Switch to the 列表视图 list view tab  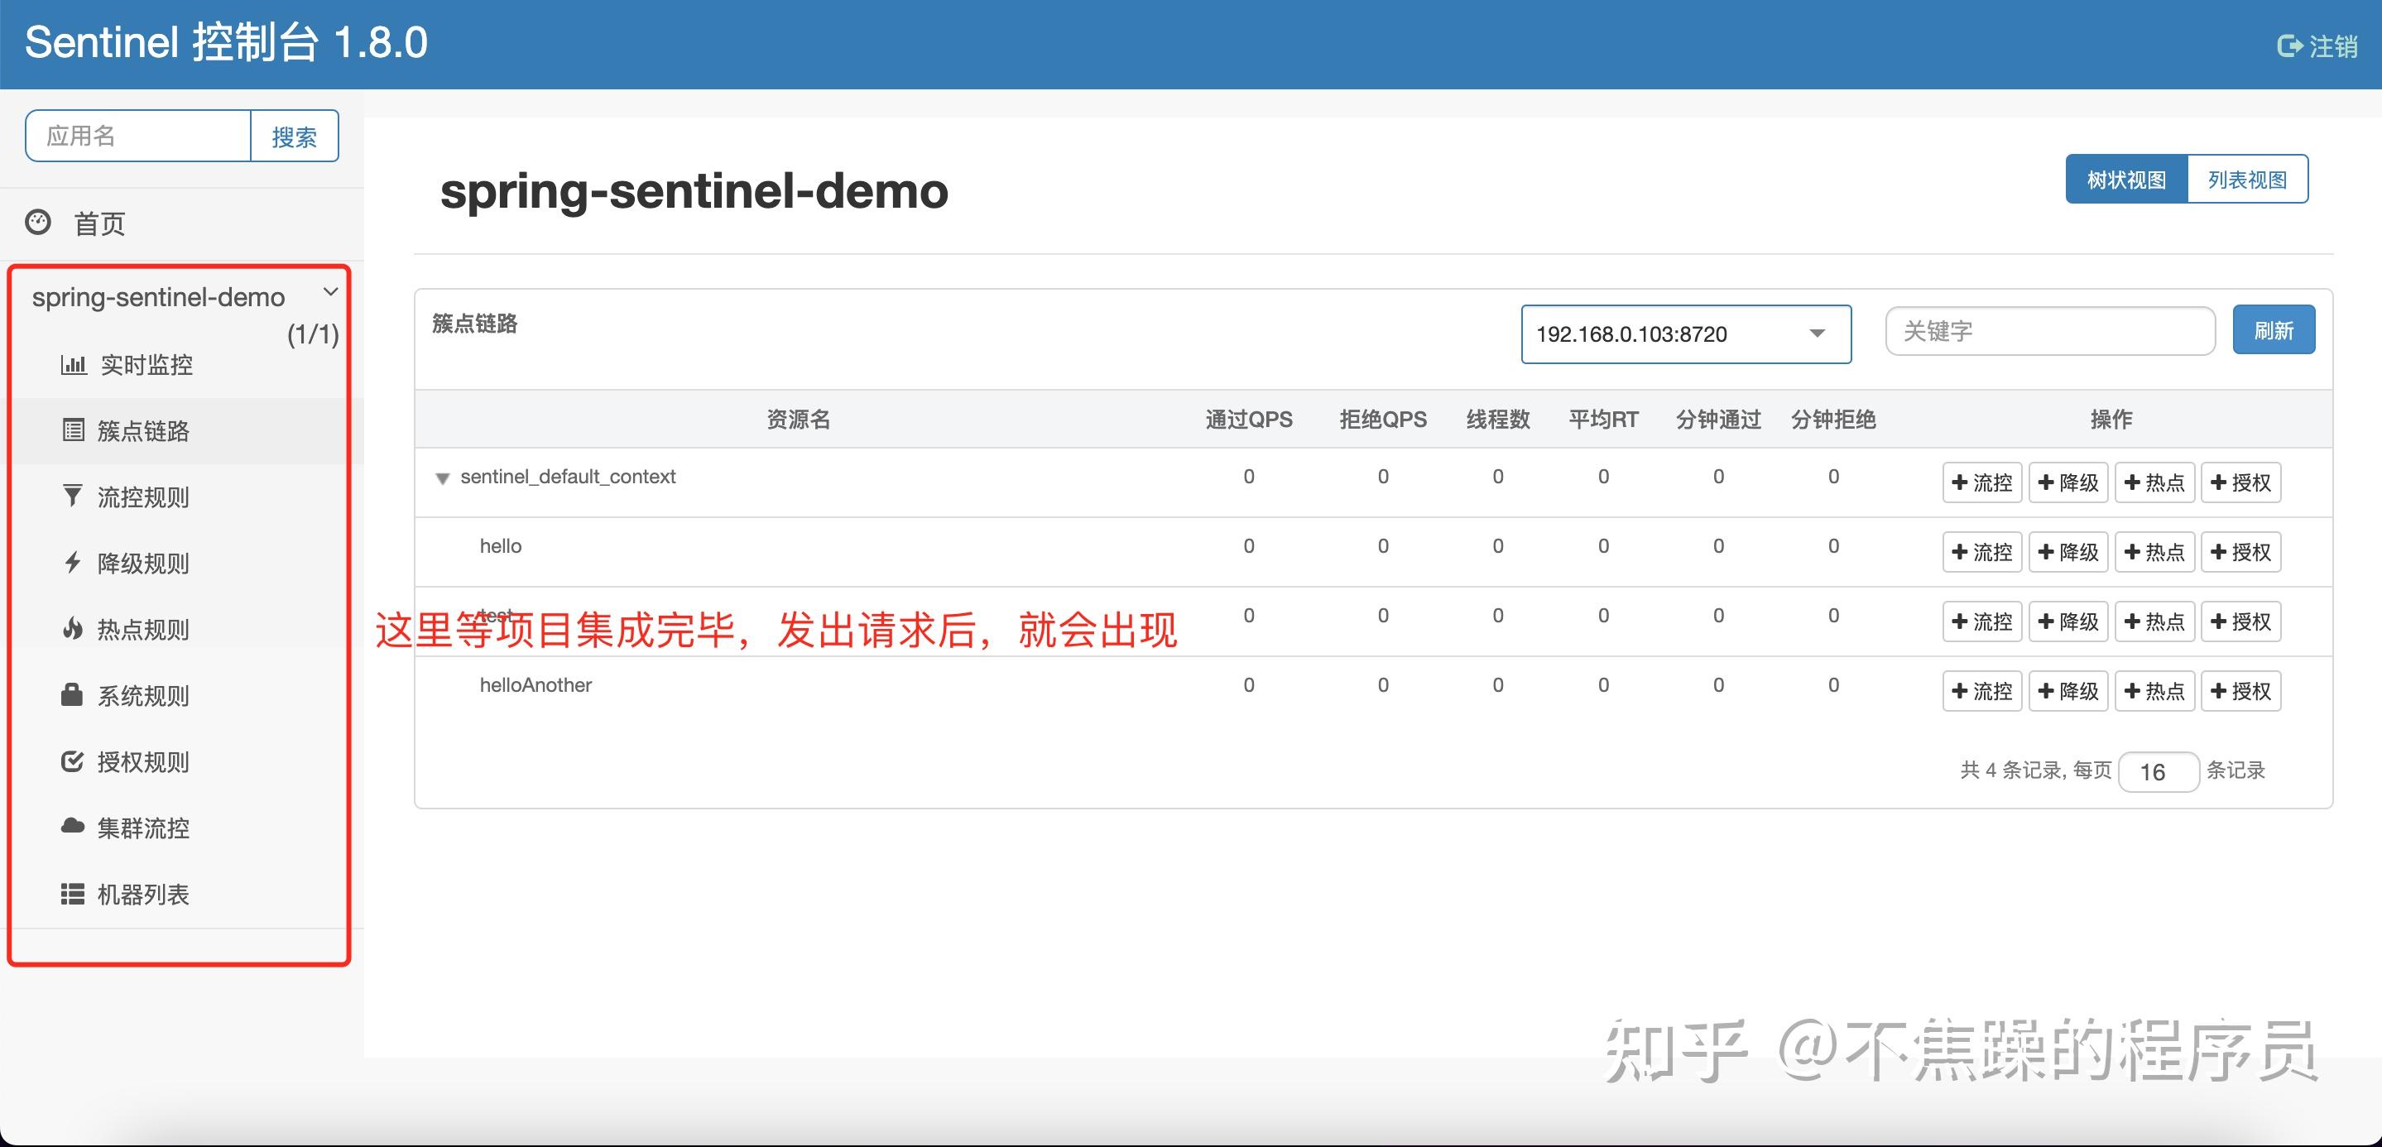tap(2249, 179)
